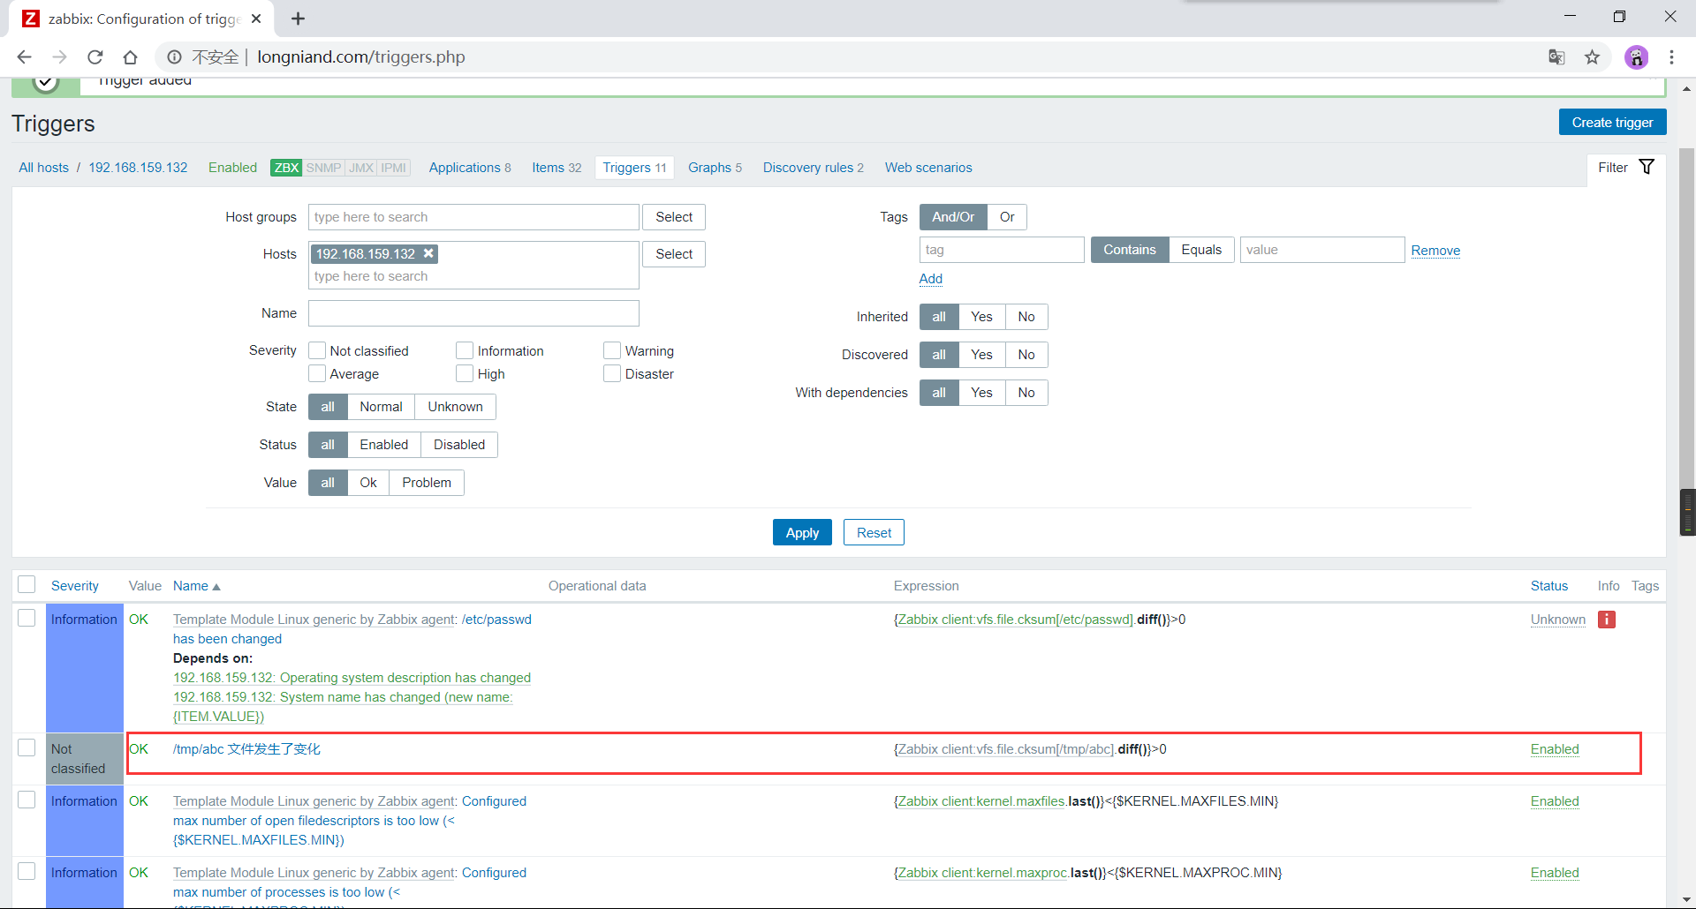Screen dimensions: 1696x909
Task: Toggle Enabled status of /tmp/abc trigger
Action: coord(1555,749)
